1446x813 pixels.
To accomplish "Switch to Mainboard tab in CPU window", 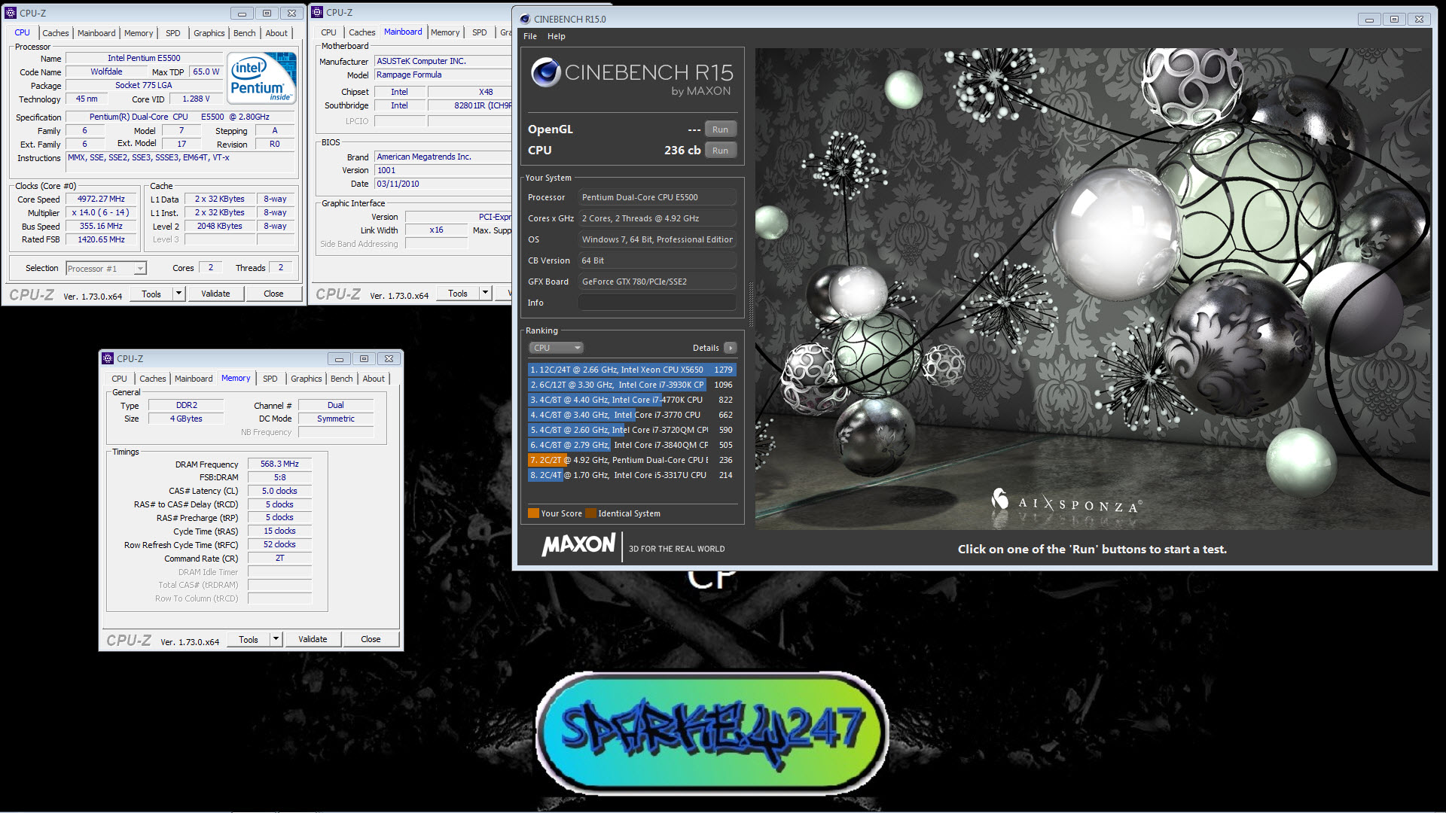I will click(x=96, y=33).
